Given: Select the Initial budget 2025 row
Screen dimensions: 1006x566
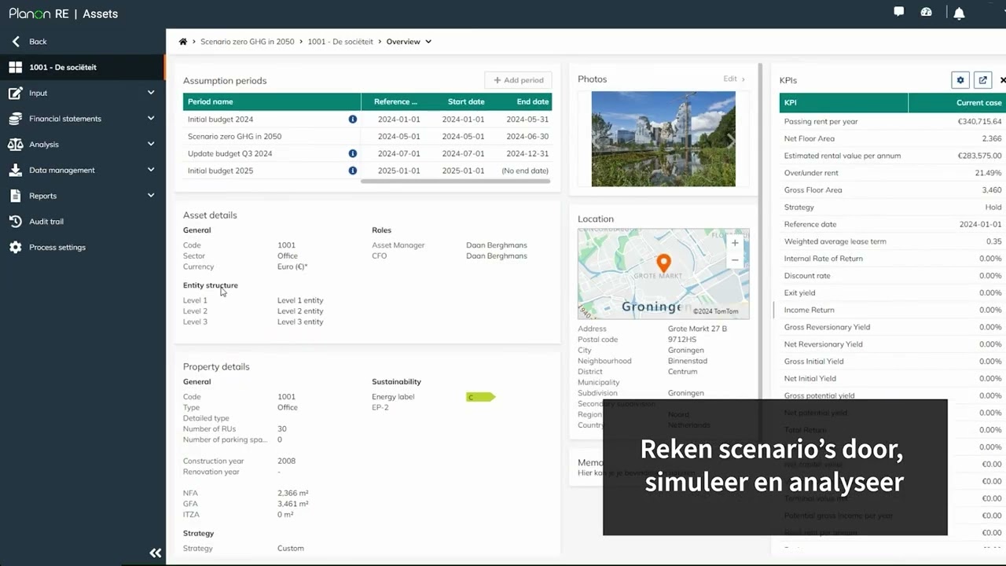Looking at the screenshot, I should click(367, 171).
